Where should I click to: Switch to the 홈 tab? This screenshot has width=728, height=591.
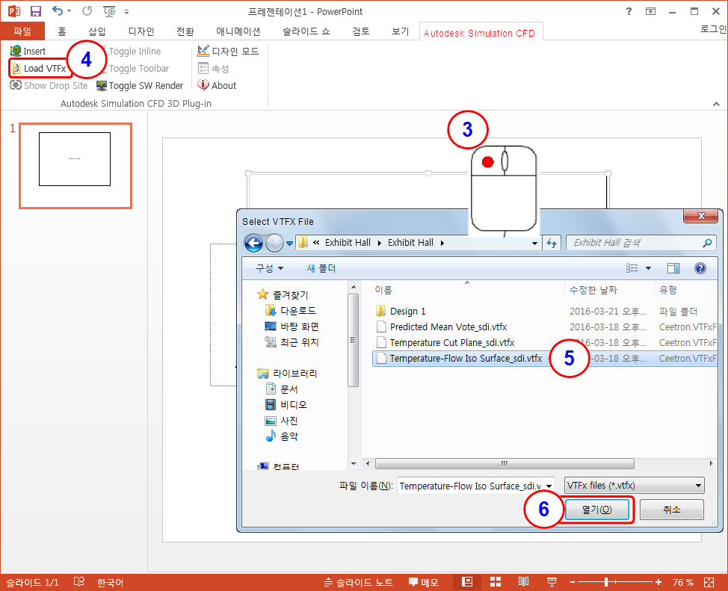62,31
